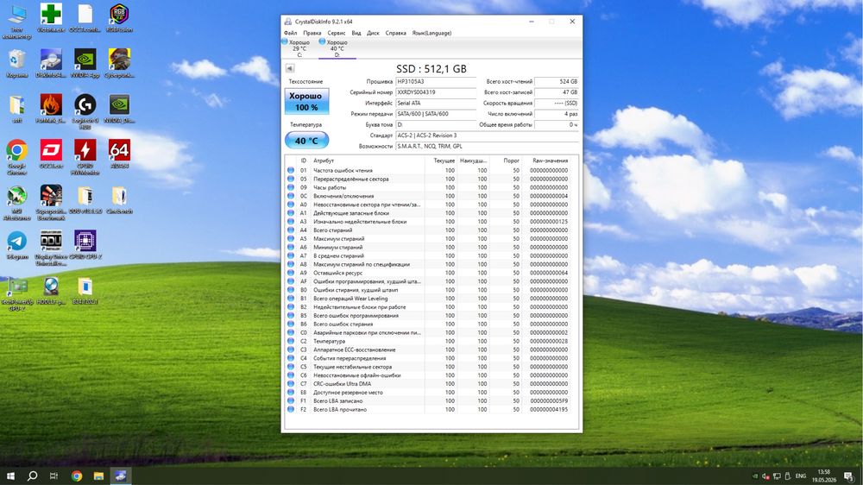Open Task View on the taskbar
Viewport: 863px width, 485px height.
(x=54, y=476)
